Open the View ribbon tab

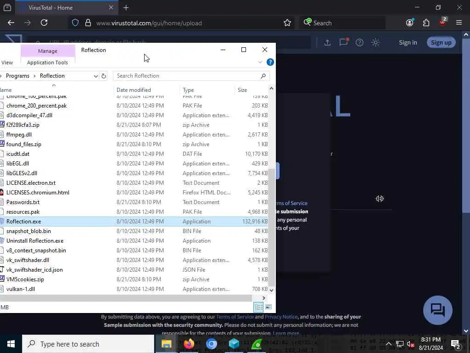click(x=7, y=63)
